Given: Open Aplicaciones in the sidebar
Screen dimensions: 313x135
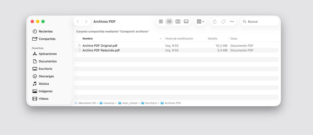Looking at the screenshot, I should (x=48, y=54).
